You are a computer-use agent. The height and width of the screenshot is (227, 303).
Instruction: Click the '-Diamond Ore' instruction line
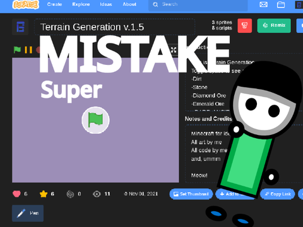209,96
